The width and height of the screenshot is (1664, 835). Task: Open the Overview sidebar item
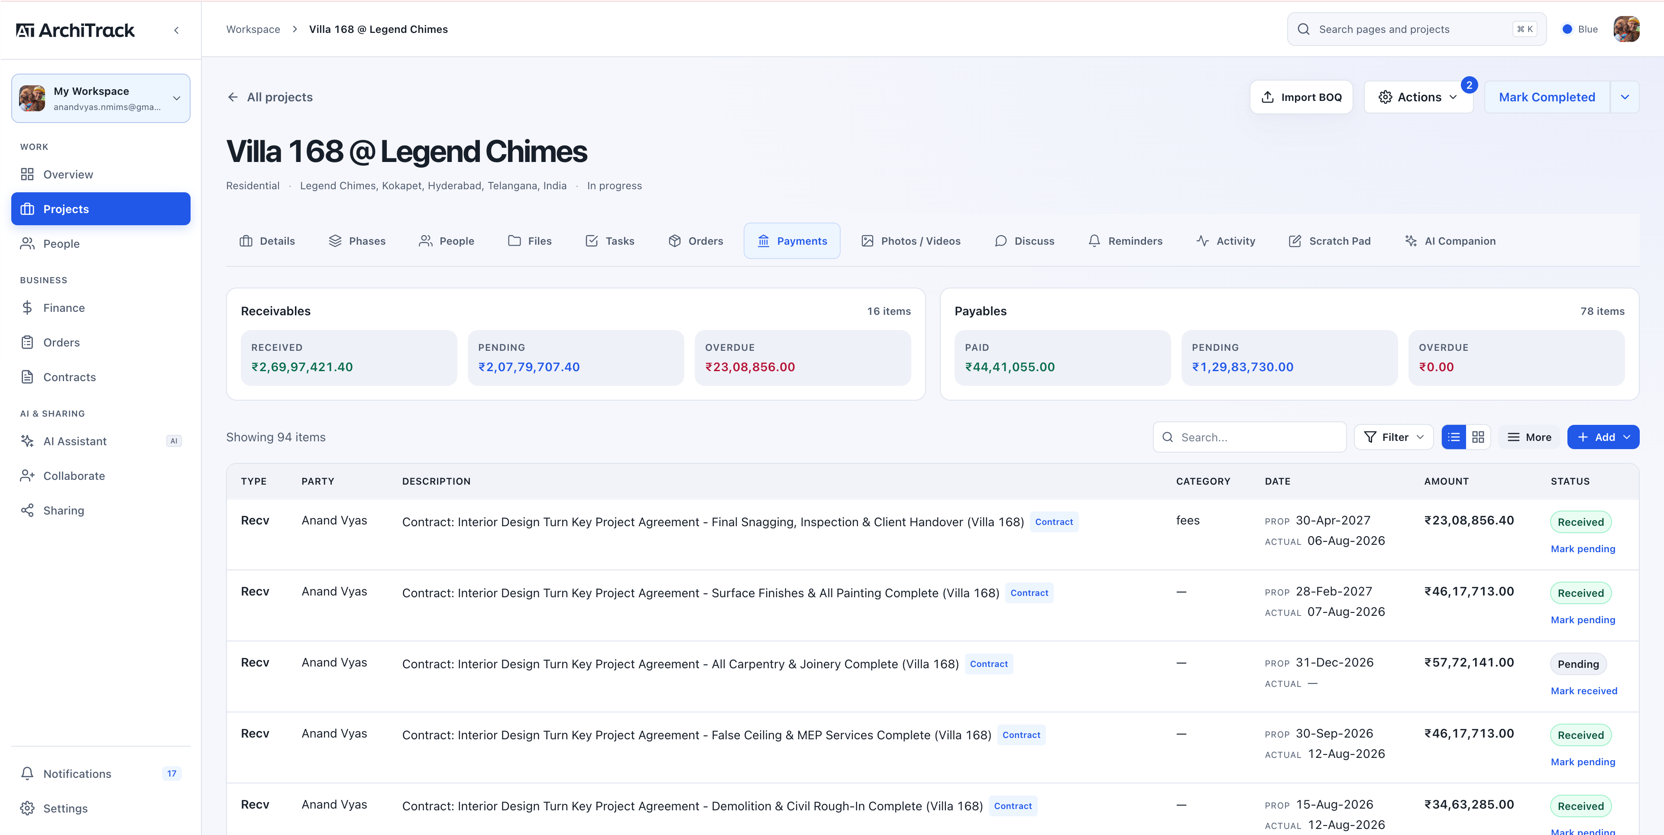coord(101,175)
